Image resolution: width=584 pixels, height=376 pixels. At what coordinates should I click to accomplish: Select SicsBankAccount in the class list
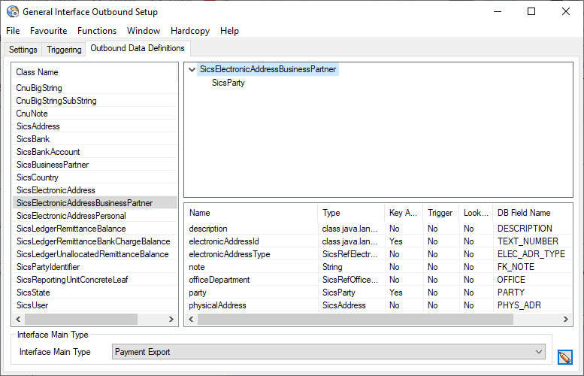pyautogui.click(x=48, y=152)
